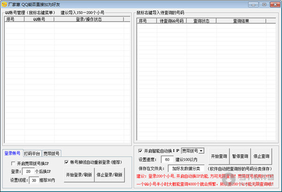The width and height of the screenshot is (282, 192).
Task: Click 序号 header in query list
Action: click(x=146, y=21)
